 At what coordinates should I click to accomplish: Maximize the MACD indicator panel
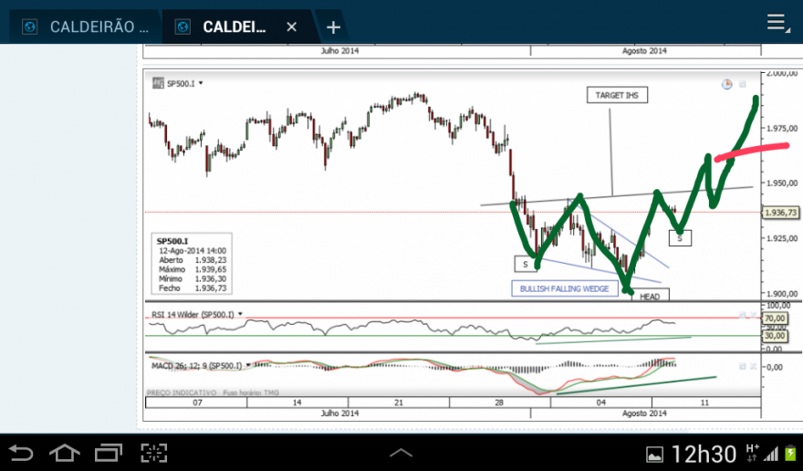click(742, 366)
